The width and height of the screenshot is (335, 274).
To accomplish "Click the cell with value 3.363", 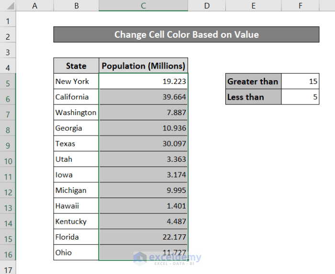I will 144,159.
